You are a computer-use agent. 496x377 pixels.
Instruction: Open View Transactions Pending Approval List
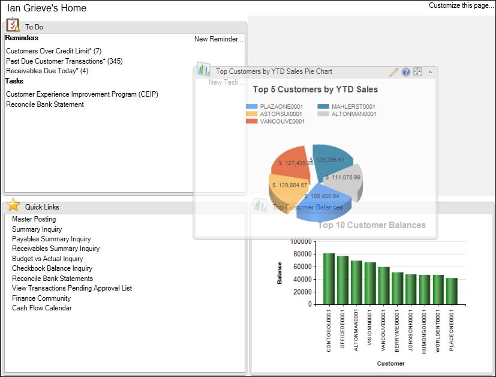point(72,288)
